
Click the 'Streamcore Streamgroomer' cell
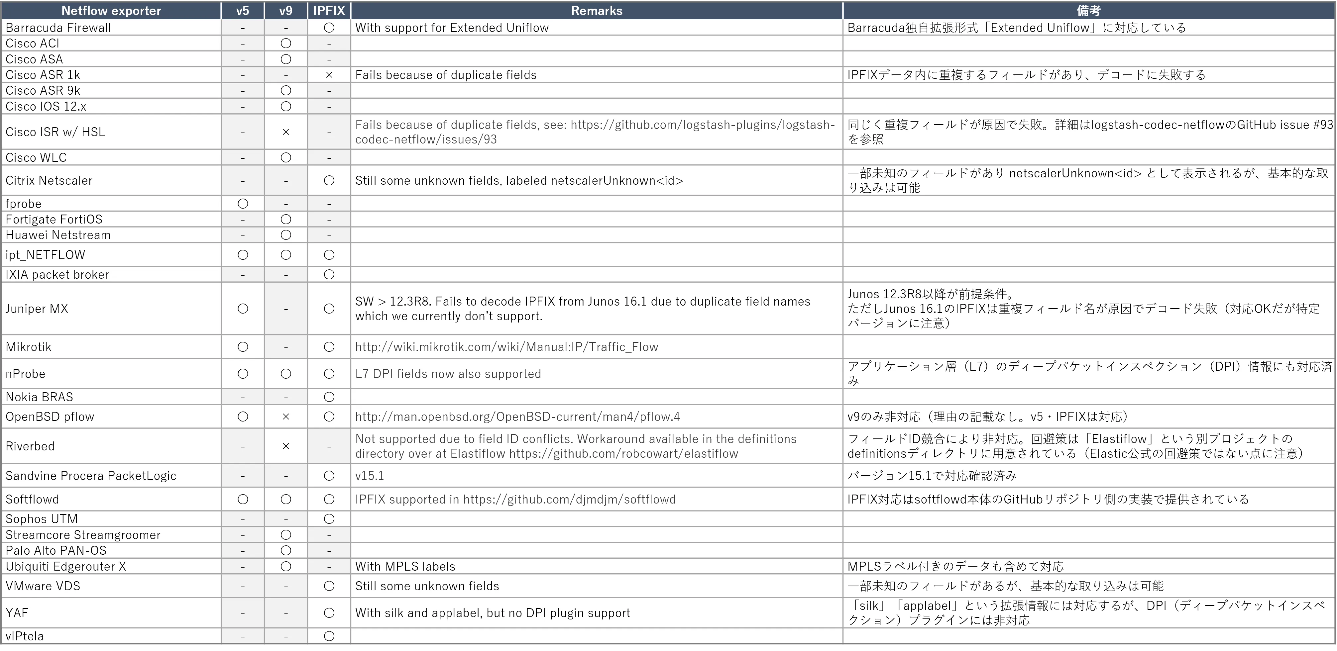coord(111,535)
